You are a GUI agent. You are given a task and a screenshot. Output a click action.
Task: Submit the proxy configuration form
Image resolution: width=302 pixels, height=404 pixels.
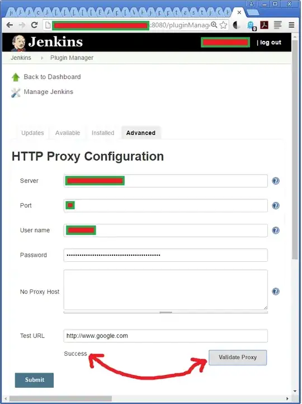point(34,380)
